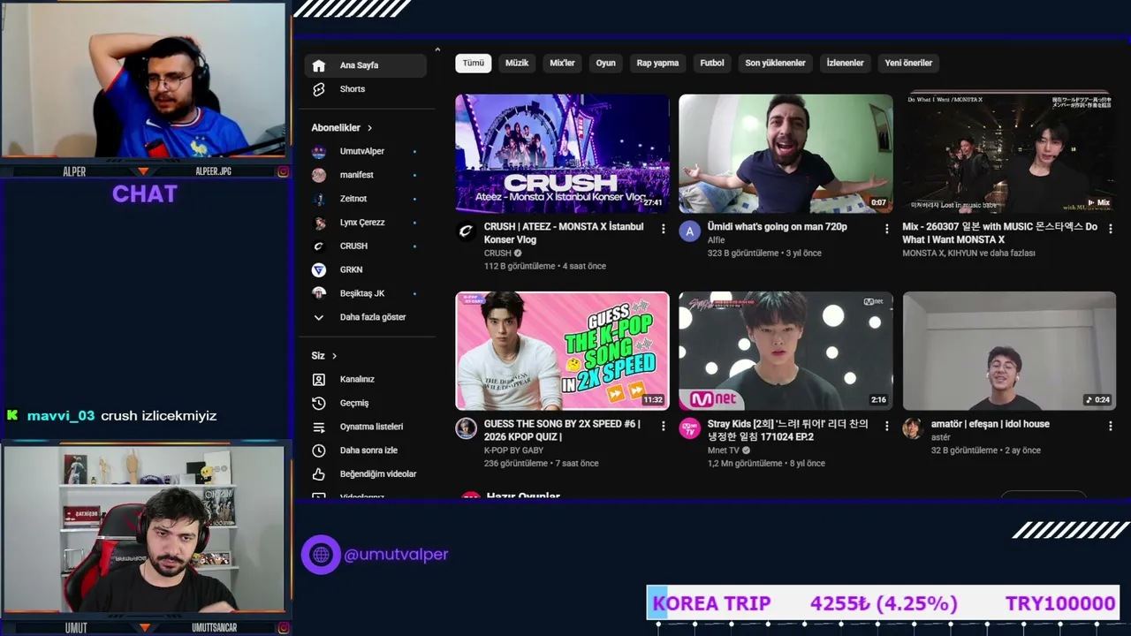
Task: Open Zeitnot channel avatar in subscriptions
Action: (319, 199)
